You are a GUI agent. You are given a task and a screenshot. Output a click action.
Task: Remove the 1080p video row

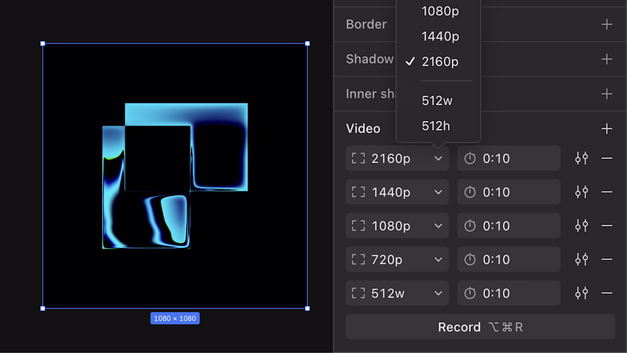(x=606, y=226)
